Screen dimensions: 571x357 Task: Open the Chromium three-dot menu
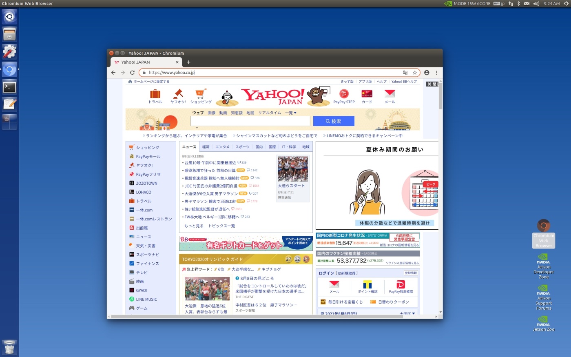[436, 73]
